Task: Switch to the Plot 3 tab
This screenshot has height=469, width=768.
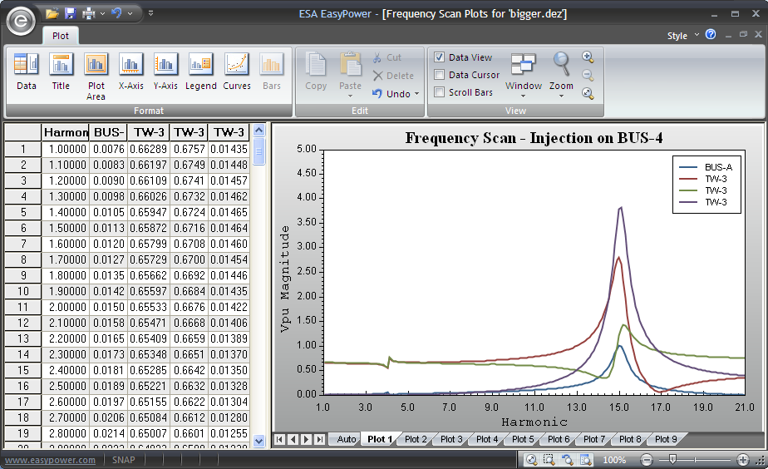Action: 451,439
